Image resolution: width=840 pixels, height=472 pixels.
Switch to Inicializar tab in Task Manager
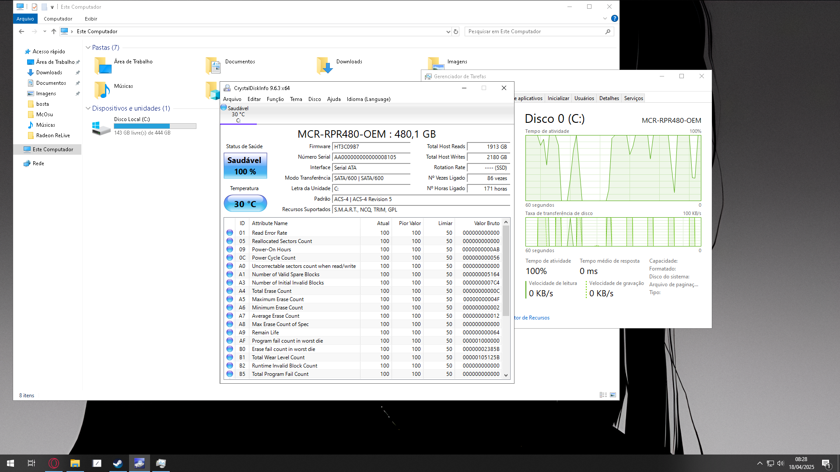pos(558,98)
